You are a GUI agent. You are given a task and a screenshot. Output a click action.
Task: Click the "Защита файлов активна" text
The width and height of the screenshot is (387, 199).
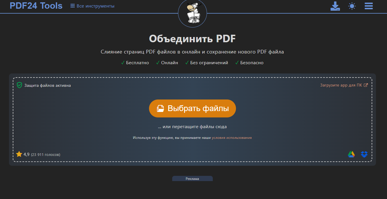point(48,85)
